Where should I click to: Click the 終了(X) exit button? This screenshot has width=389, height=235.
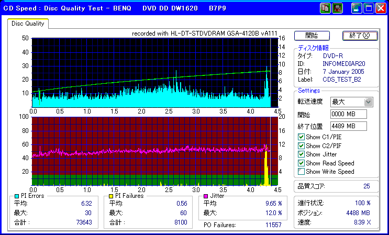[360, 36]
